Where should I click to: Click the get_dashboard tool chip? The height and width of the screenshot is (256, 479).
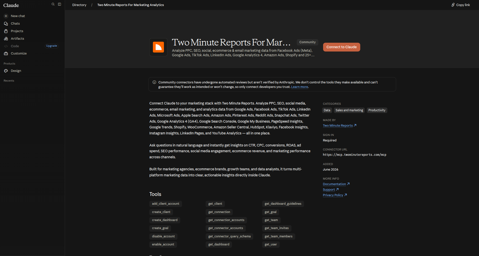(x=219, y=244)
